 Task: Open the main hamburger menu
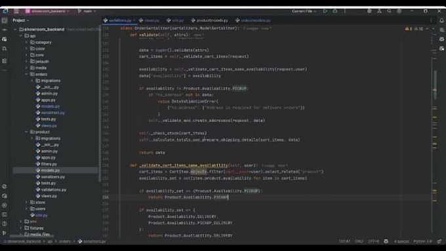[x=16, y=11]
